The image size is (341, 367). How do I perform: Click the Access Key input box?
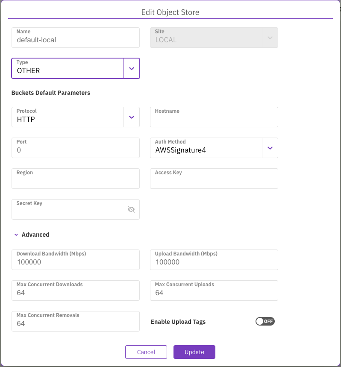click(214, 181)
